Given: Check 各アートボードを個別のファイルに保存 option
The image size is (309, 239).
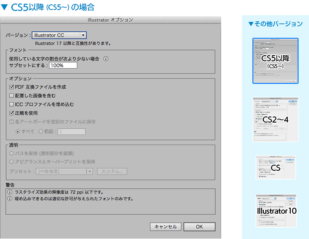Looking at the screenshot, I should [12, 122].
